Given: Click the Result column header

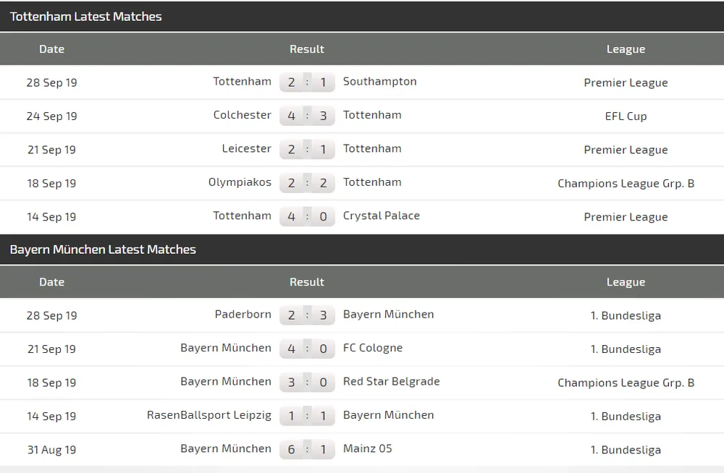Looking at the screenshot, I should click(x=307, y=49).
